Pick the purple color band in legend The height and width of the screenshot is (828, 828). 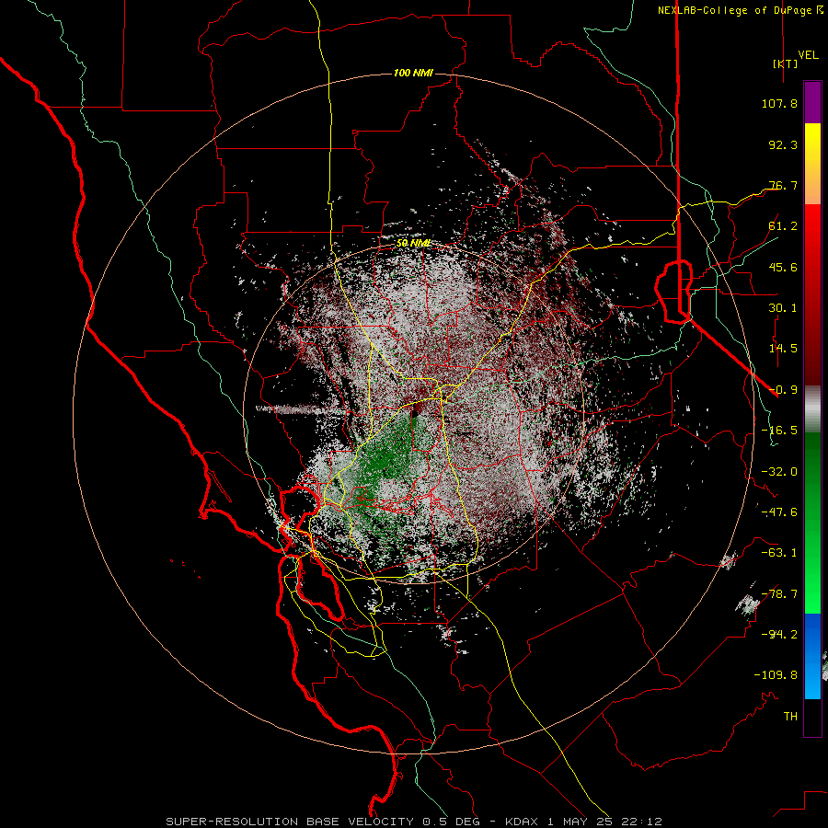point(812,102)
